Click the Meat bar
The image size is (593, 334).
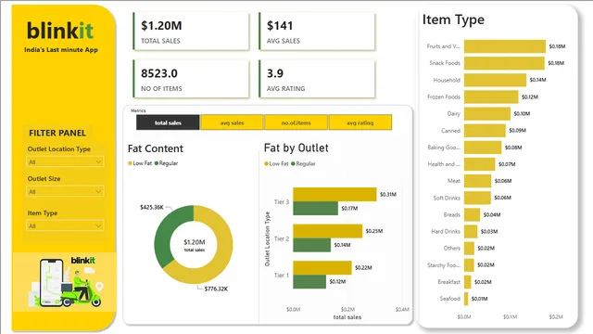[x=478, y=181]
